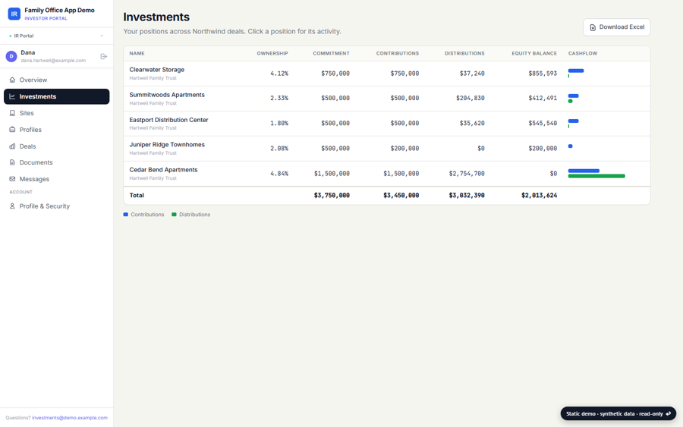Click the static demo read-only badge
The width and height of the screenshot is (683, 427).
[618, 413]
